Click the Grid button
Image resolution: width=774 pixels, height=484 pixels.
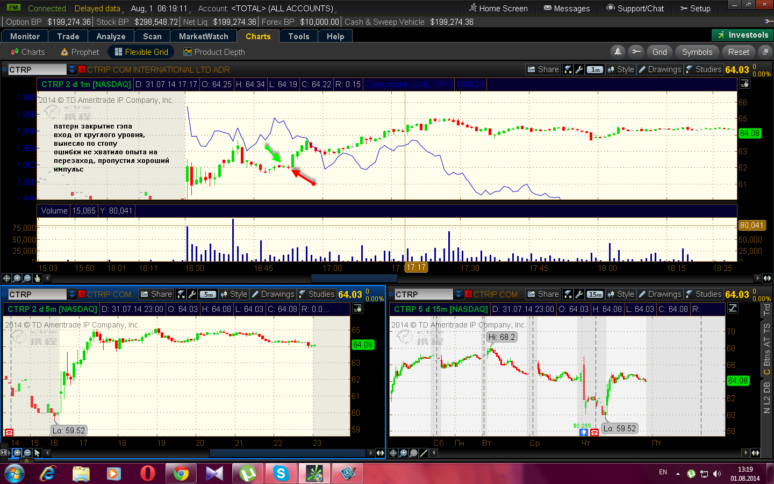(x=660, y=52)
